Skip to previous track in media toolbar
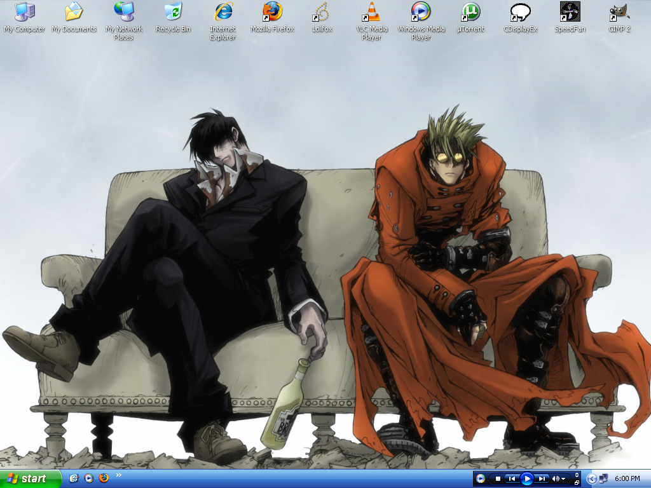651x488 pixels. [x=512, y=478]
